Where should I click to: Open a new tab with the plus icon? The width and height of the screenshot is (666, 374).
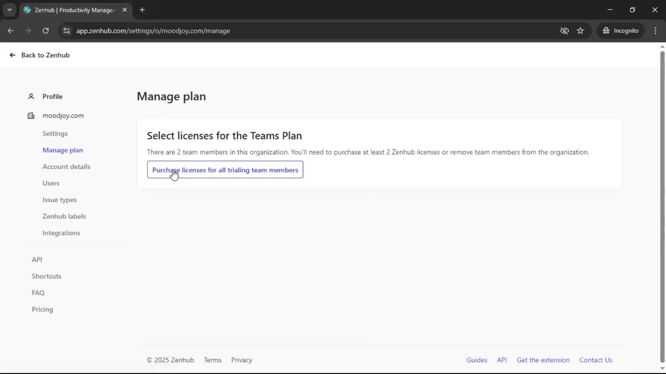[x=142, y=10]
